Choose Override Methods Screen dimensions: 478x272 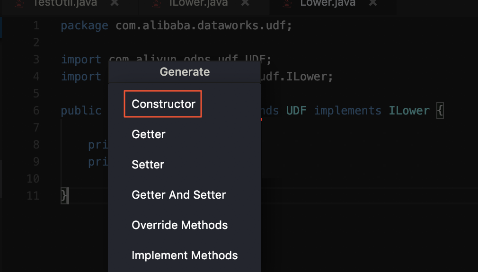179,225
